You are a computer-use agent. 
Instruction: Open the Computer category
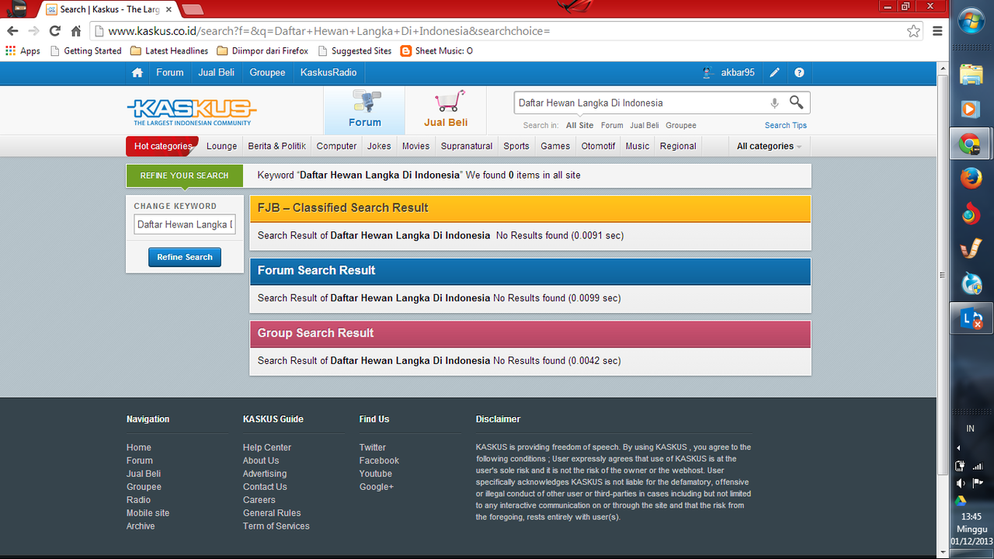point(336,146)
